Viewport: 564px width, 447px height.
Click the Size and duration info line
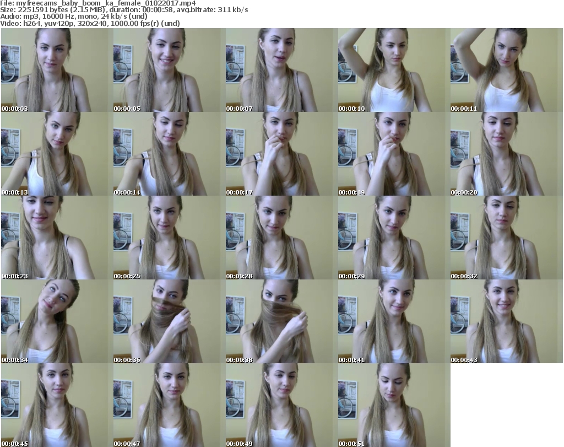click(124, 10)
